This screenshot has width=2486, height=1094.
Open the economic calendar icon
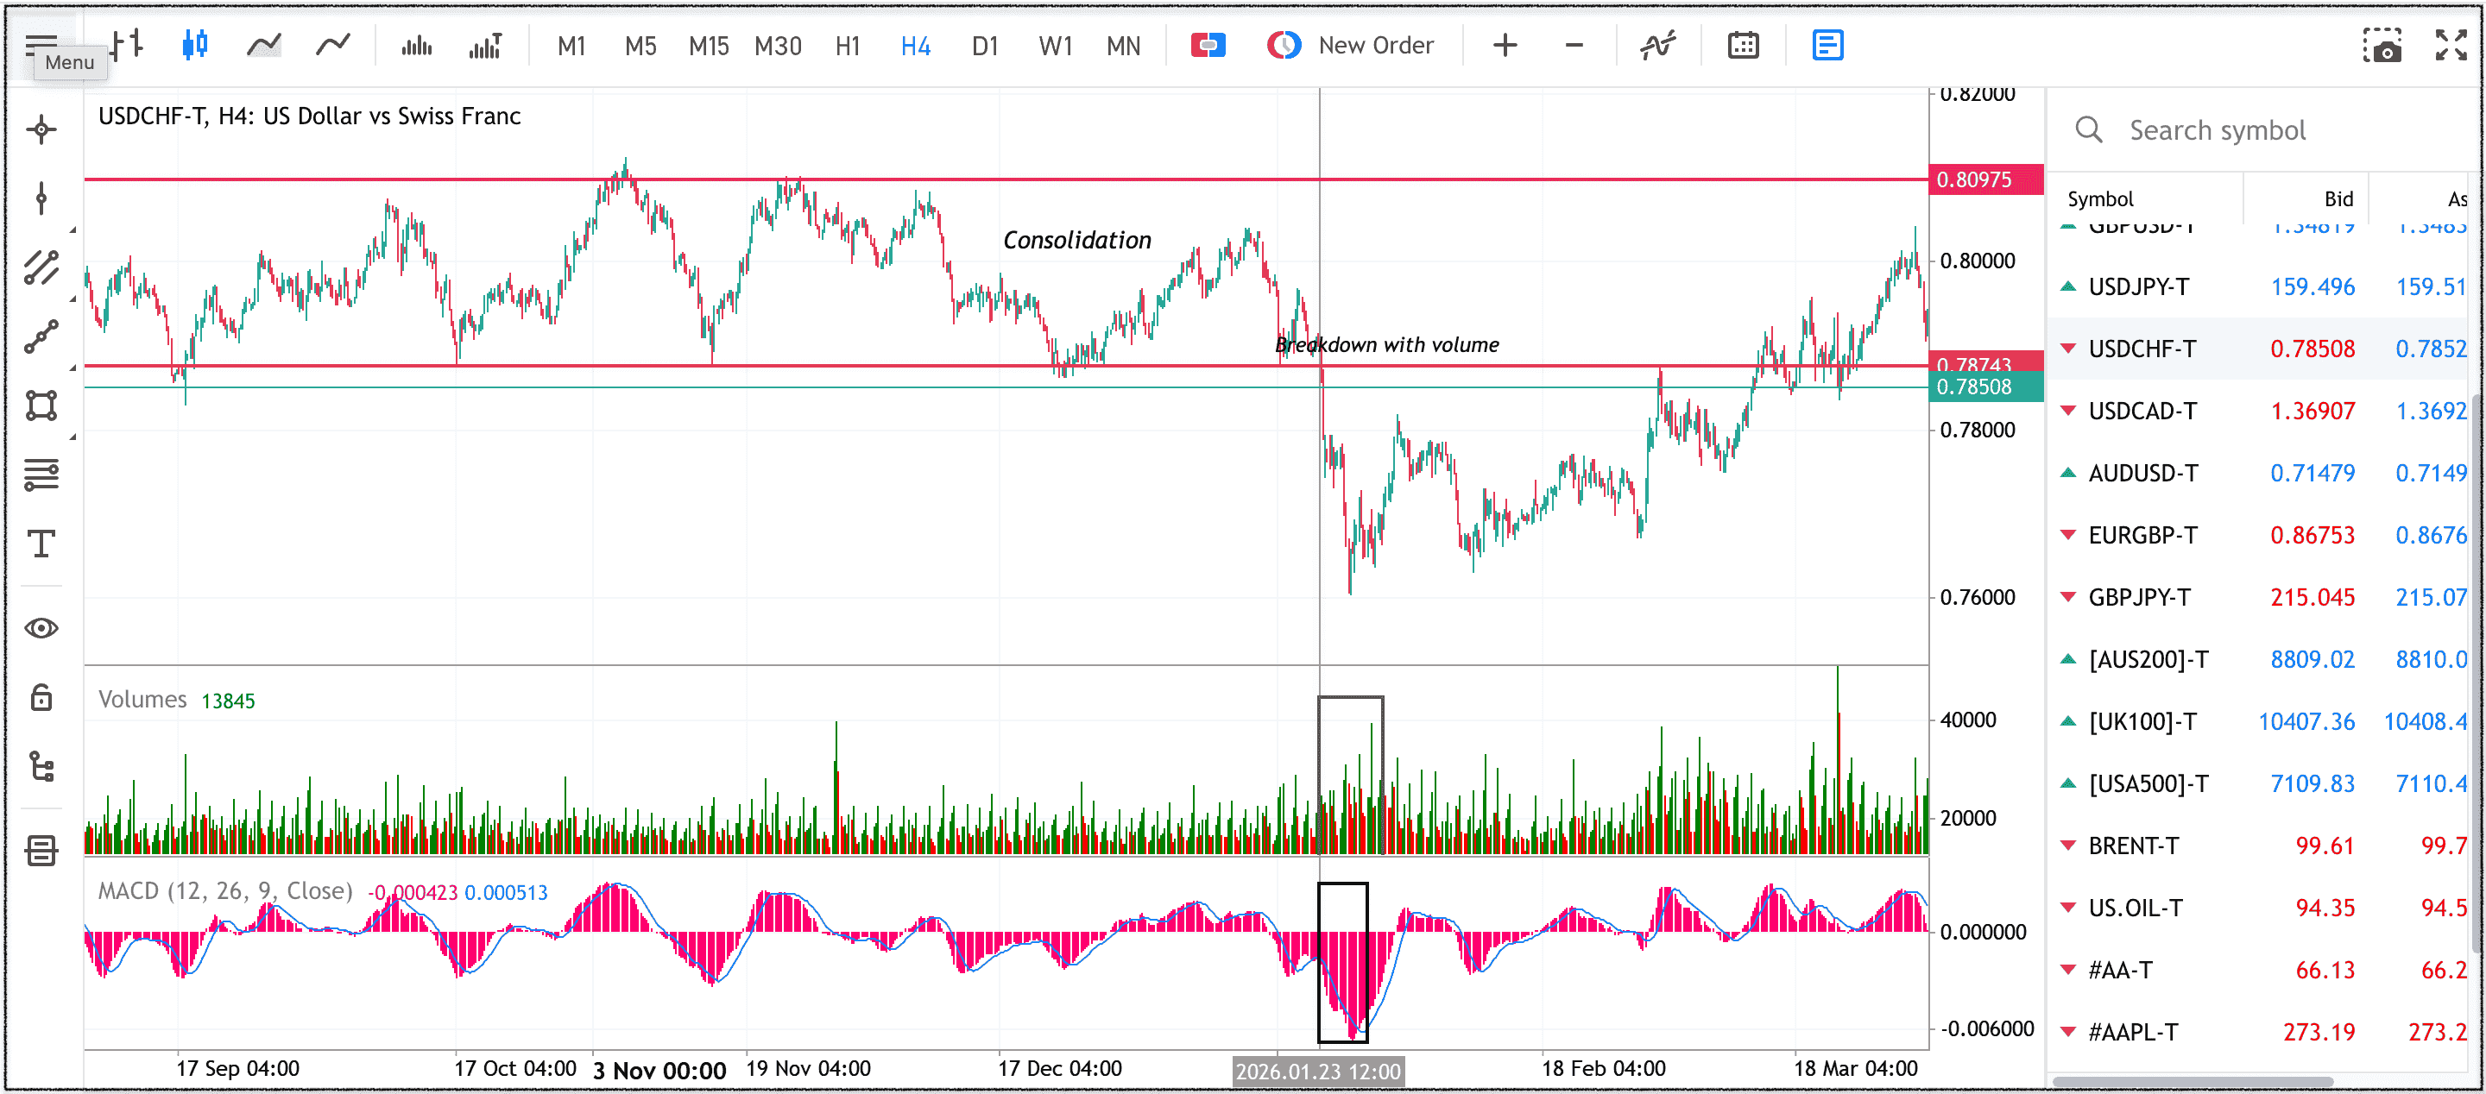pos(1742,44)
